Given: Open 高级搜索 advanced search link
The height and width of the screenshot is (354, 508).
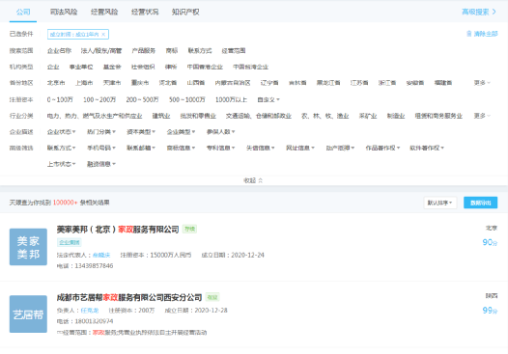Looking at the screenshot, I should point(478,12).
